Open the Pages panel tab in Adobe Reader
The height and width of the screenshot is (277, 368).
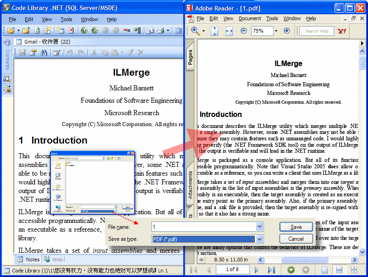pos(190,56)
